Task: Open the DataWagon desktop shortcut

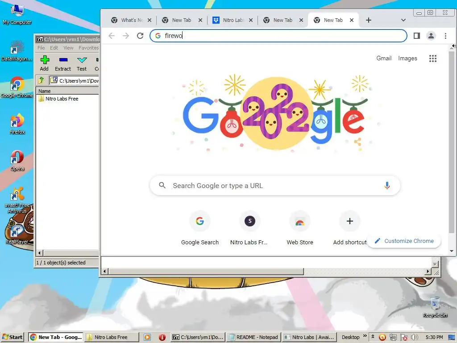Action: click(17, 51)
